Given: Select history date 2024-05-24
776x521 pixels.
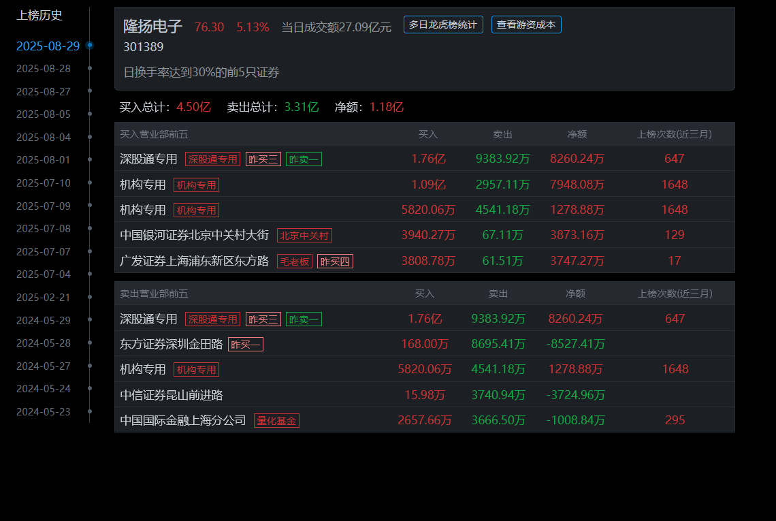Looking at the screenshot, I should 44,389.
